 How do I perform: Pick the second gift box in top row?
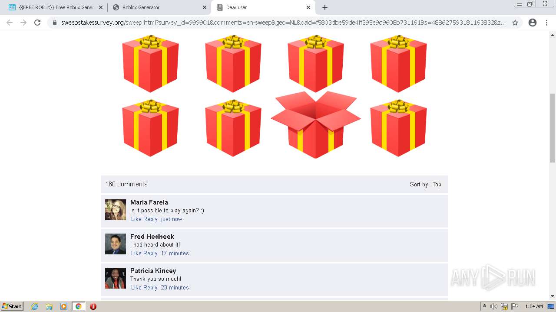[x=233, y=64]
